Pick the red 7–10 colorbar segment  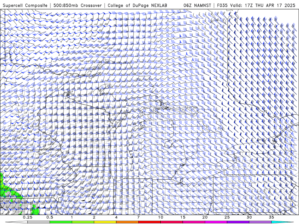[149, 222]
